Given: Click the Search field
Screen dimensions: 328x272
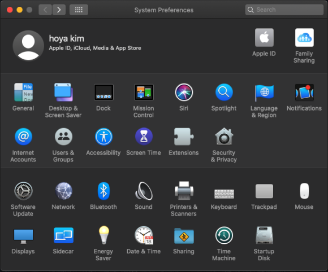Looking at the screenshot, I should pyautogui.click(x=284, y=10).
